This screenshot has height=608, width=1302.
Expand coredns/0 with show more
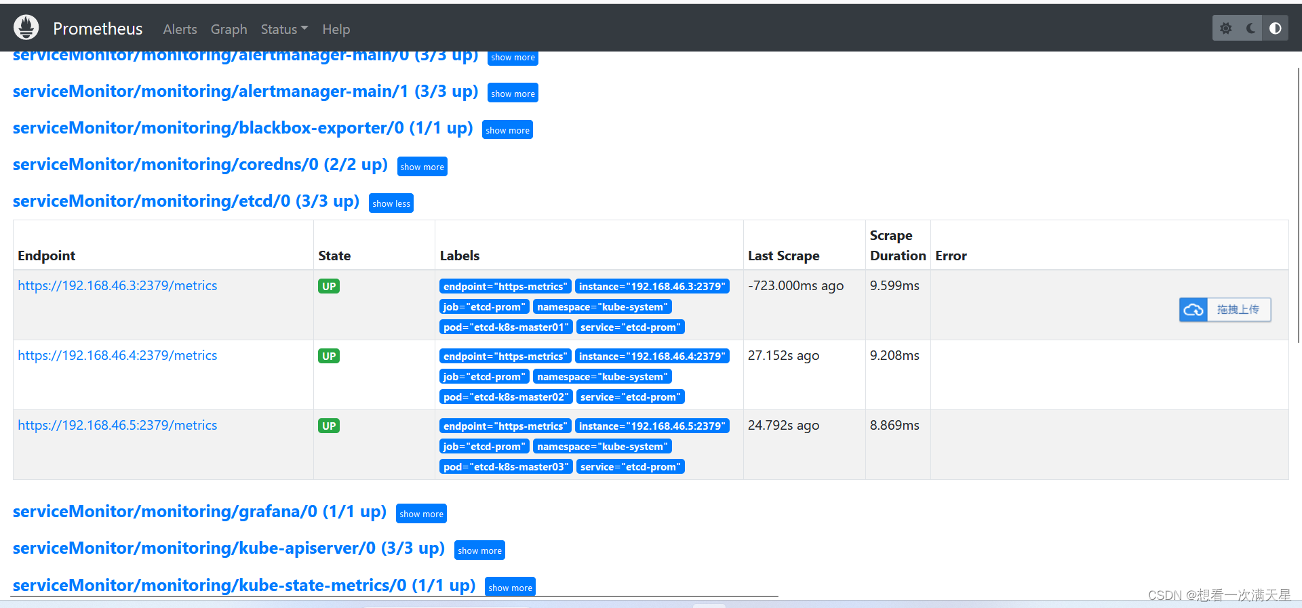click(422, 167)
